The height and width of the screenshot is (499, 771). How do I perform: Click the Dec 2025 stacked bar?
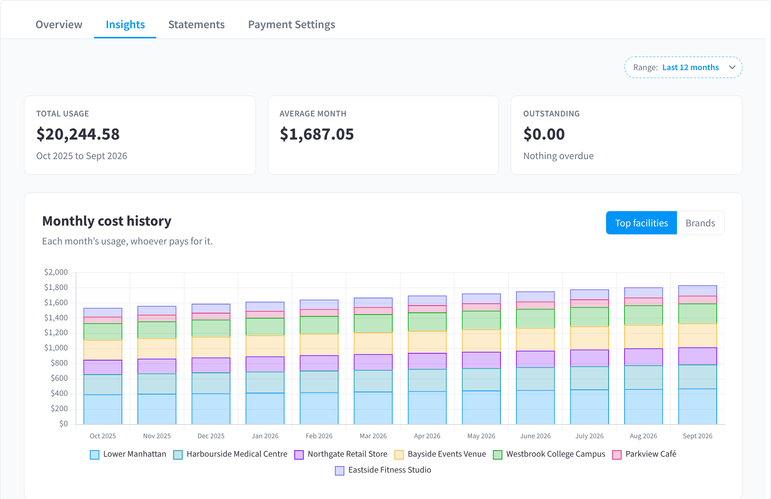(211, 364)
